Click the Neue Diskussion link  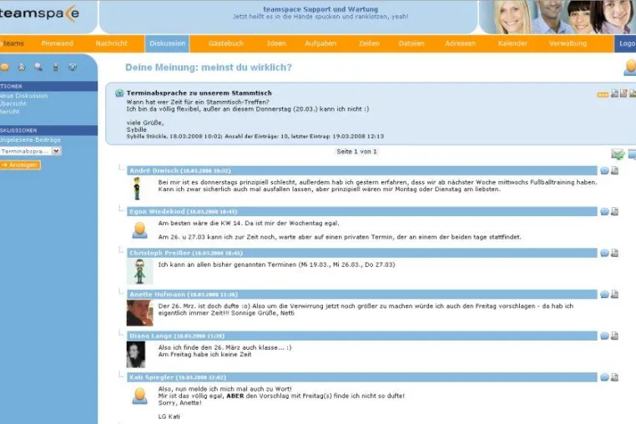(24, 96)
